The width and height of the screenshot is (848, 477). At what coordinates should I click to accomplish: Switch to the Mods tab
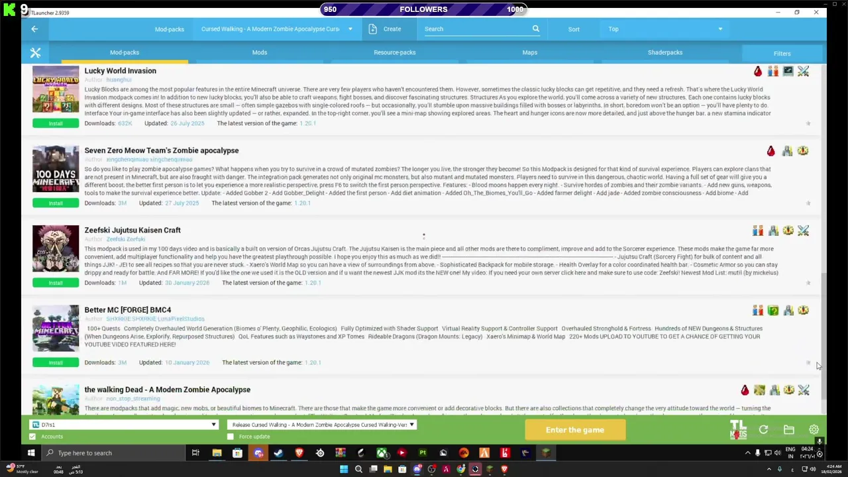[x=260, y=52]
